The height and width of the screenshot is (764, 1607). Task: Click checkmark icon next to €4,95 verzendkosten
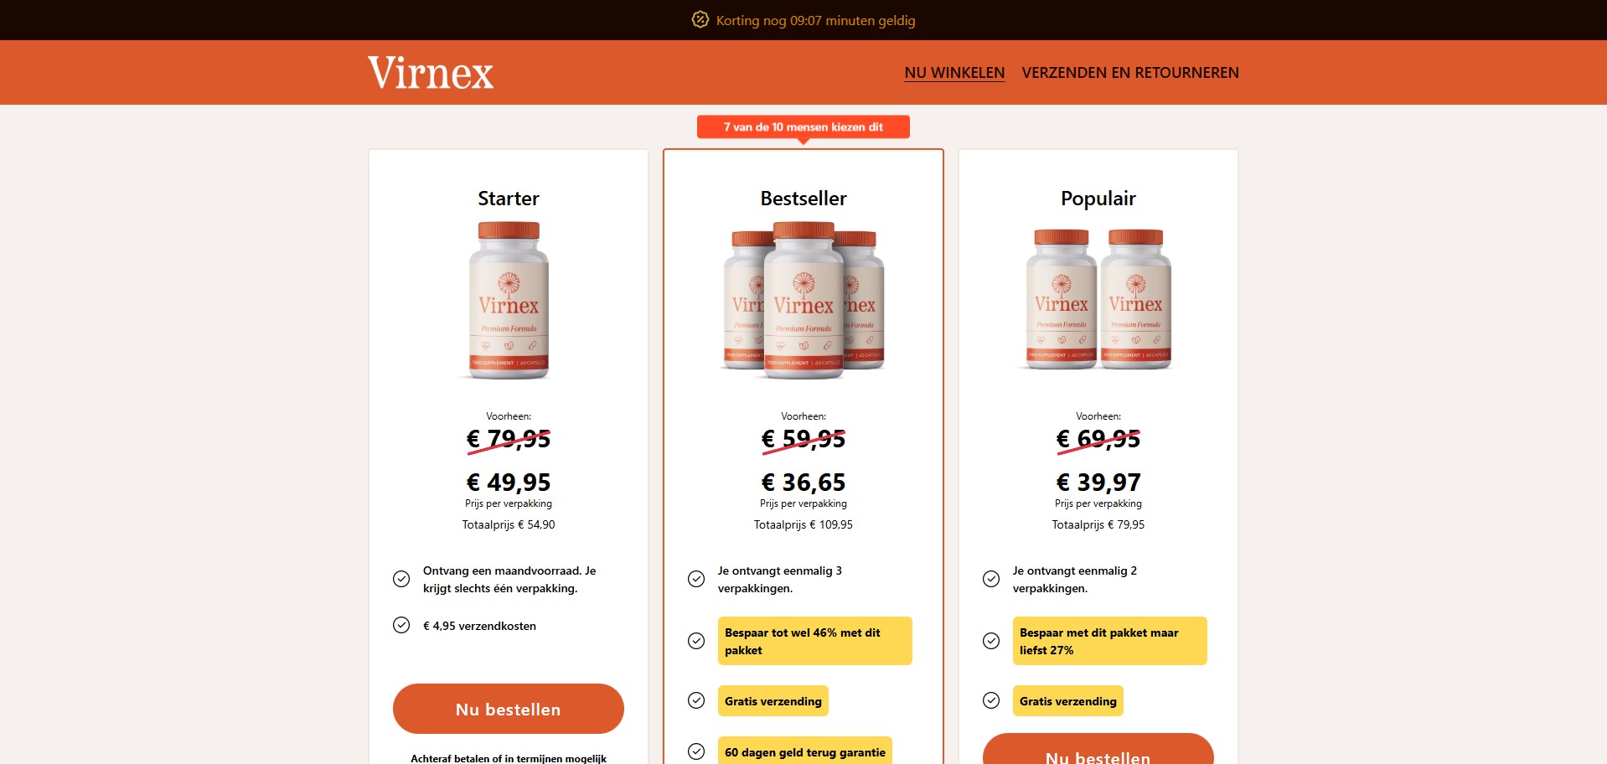pyautogui.click(x=401, y=625)
